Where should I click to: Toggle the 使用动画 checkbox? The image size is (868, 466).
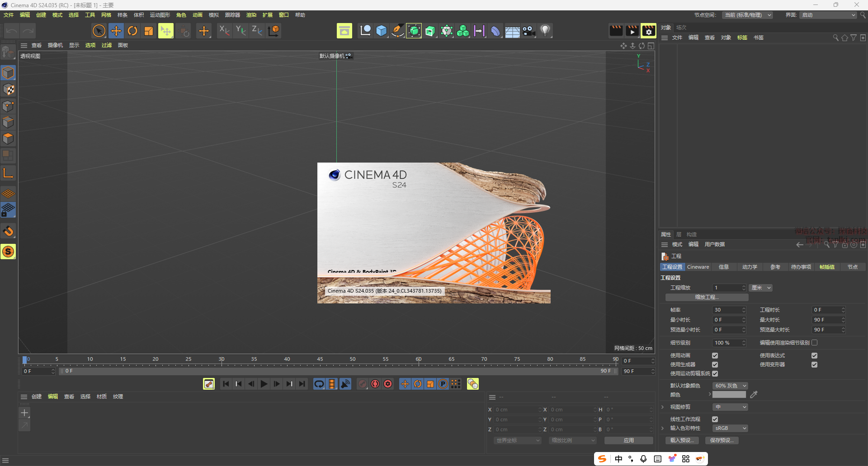click(715, 355)
